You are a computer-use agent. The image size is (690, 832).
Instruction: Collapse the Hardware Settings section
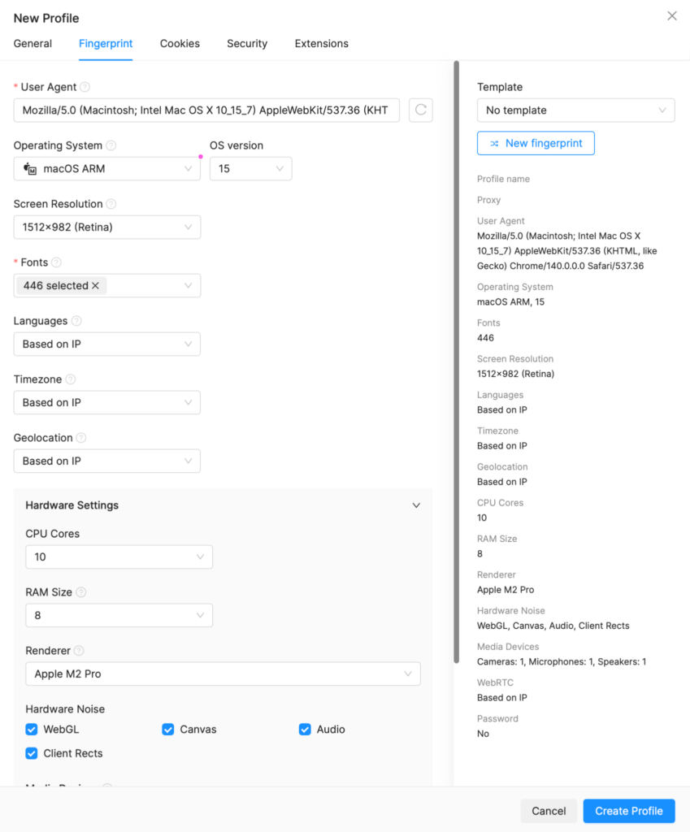point(416,505)
